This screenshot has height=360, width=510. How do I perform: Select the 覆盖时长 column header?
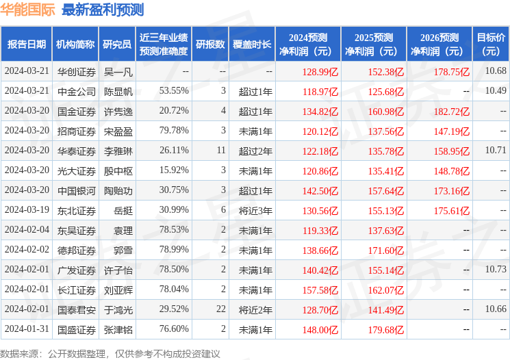pyautogui.click(x=252, y=44)
